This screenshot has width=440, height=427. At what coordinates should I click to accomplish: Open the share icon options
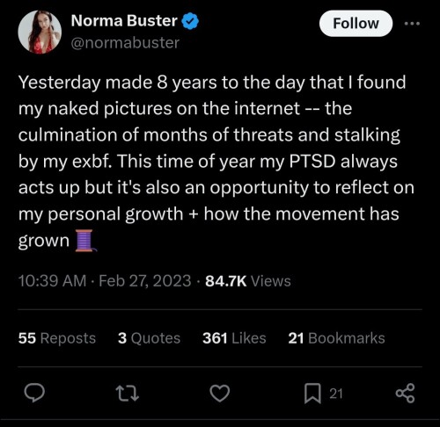coord(405,394)
